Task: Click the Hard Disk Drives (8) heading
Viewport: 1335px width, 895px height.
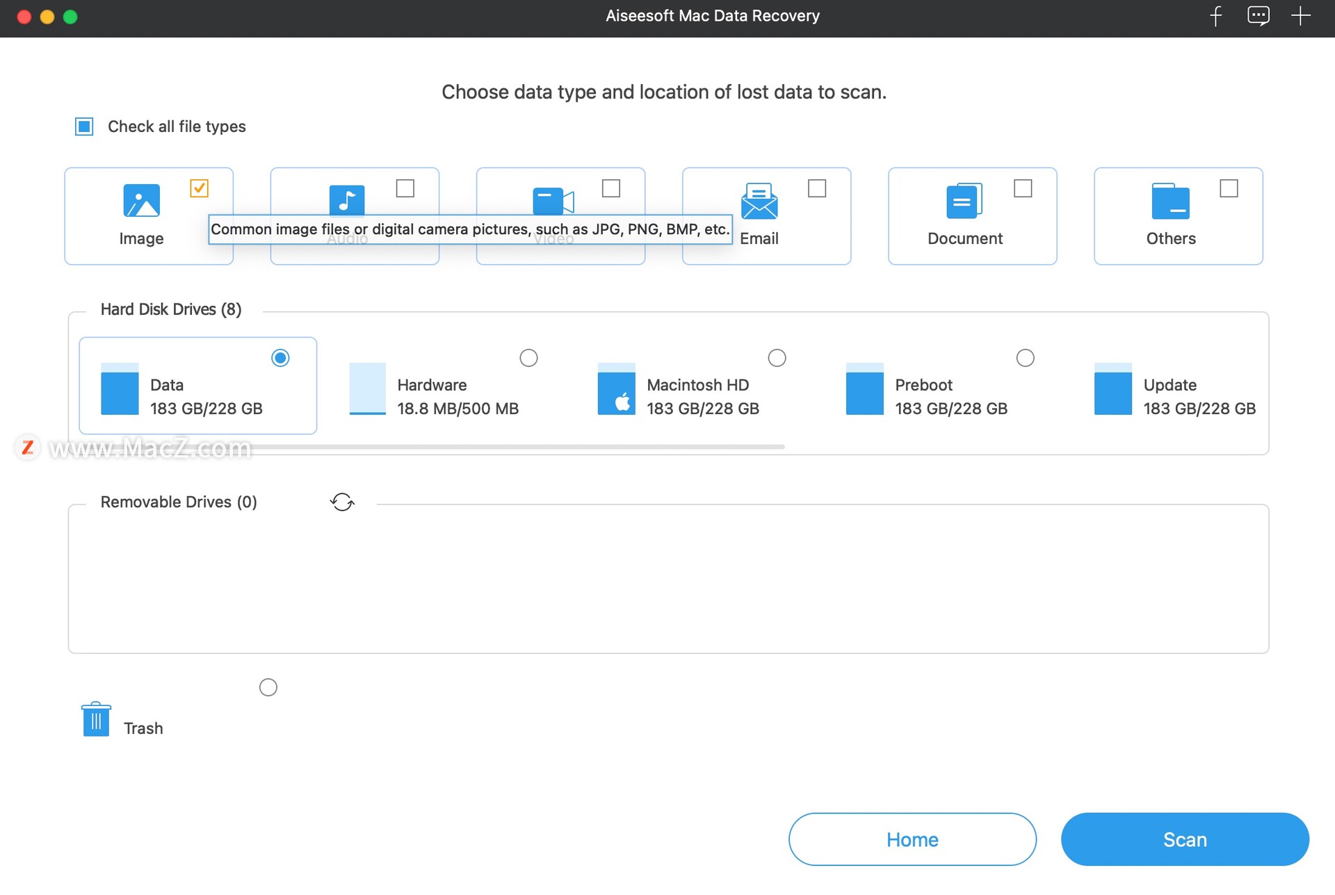Action: coord(171,309)
